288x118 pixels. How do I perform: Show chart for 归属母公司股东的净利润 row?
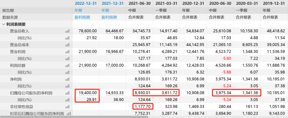[67, 93]
